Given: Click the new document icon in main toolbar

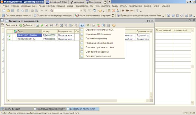Looking at the screenshot, I should pyautogui.click(x=4, y=11).
